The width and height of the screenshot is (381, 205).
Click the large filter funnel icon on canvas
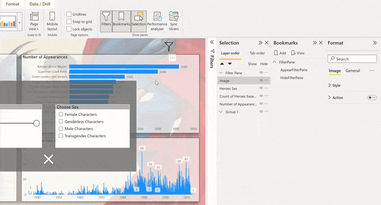click(169, 46)
